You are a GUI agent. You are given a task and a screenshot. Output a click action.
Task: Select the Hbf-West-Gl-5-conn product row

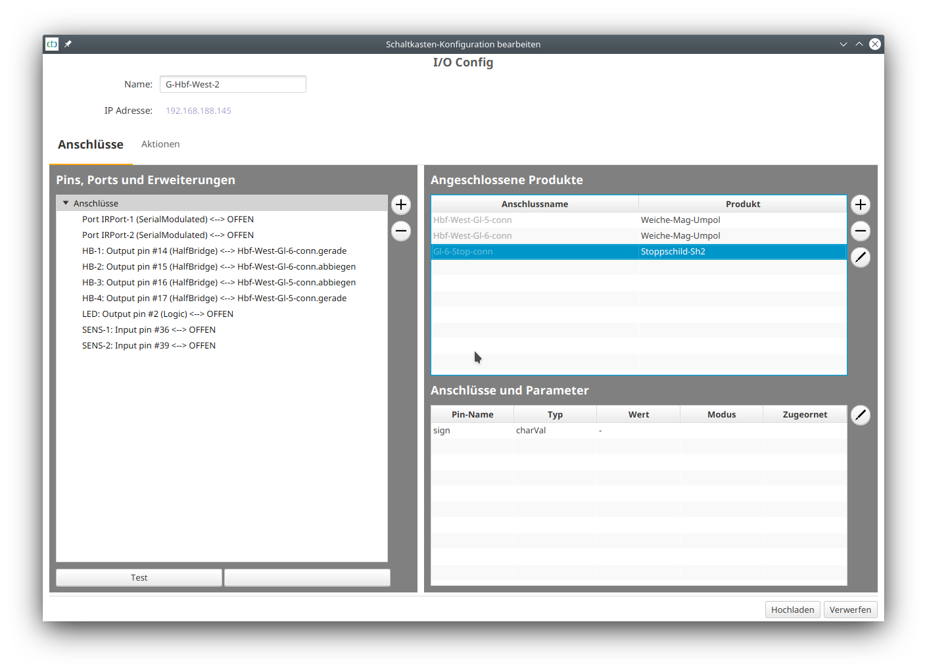(535, 220)
